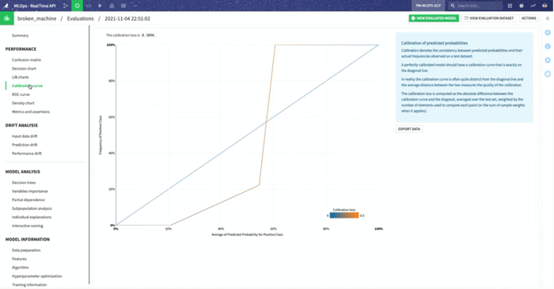Click the DRIFT ANALYSIS section header
Image resolution: width=554 pixels, height=289 pixels.
tap(21, 125)
